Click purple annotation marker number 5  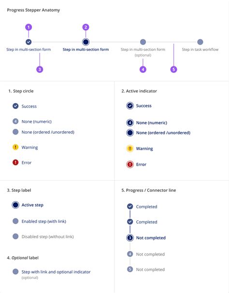click(173, 69)
